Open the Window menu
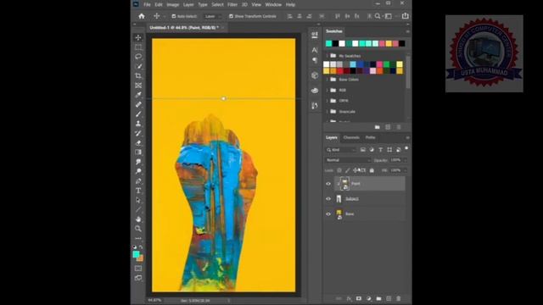This screenshot has height=305, width=543. click(273, 4)
